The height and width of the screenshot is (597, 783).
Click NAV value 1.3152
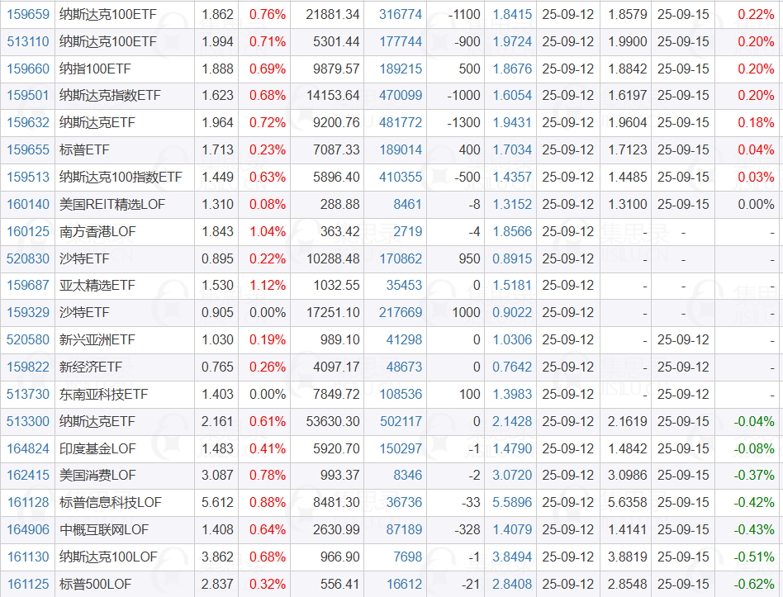[512, 204]
